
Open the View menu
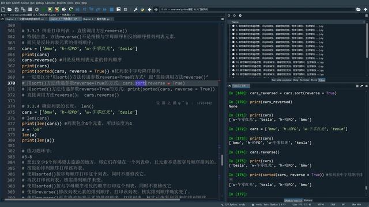coord(77,3)
